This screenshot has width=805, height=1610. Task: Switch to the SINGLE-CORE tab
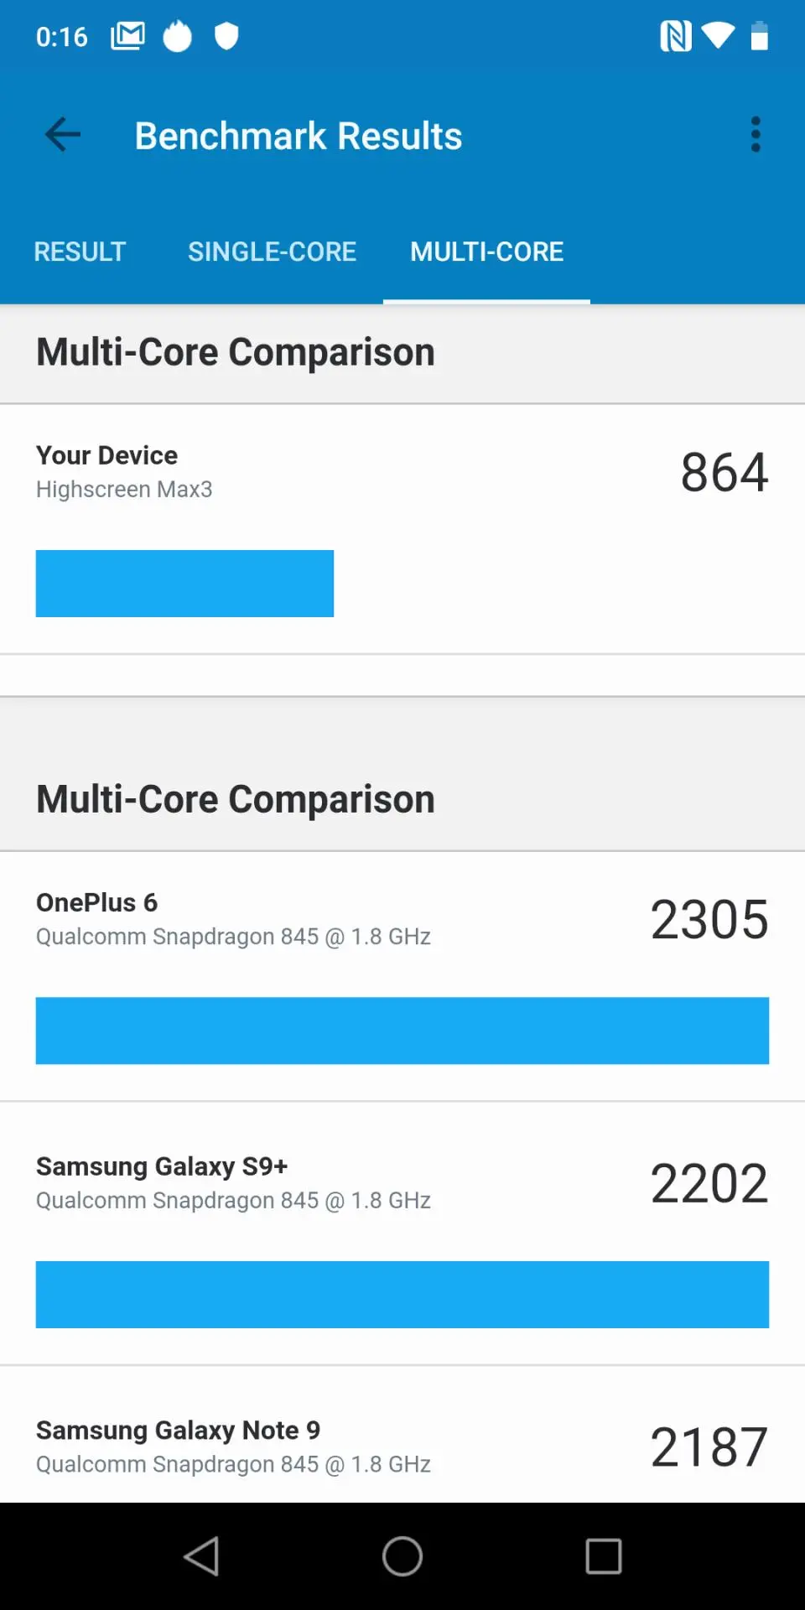click(272, 252)
